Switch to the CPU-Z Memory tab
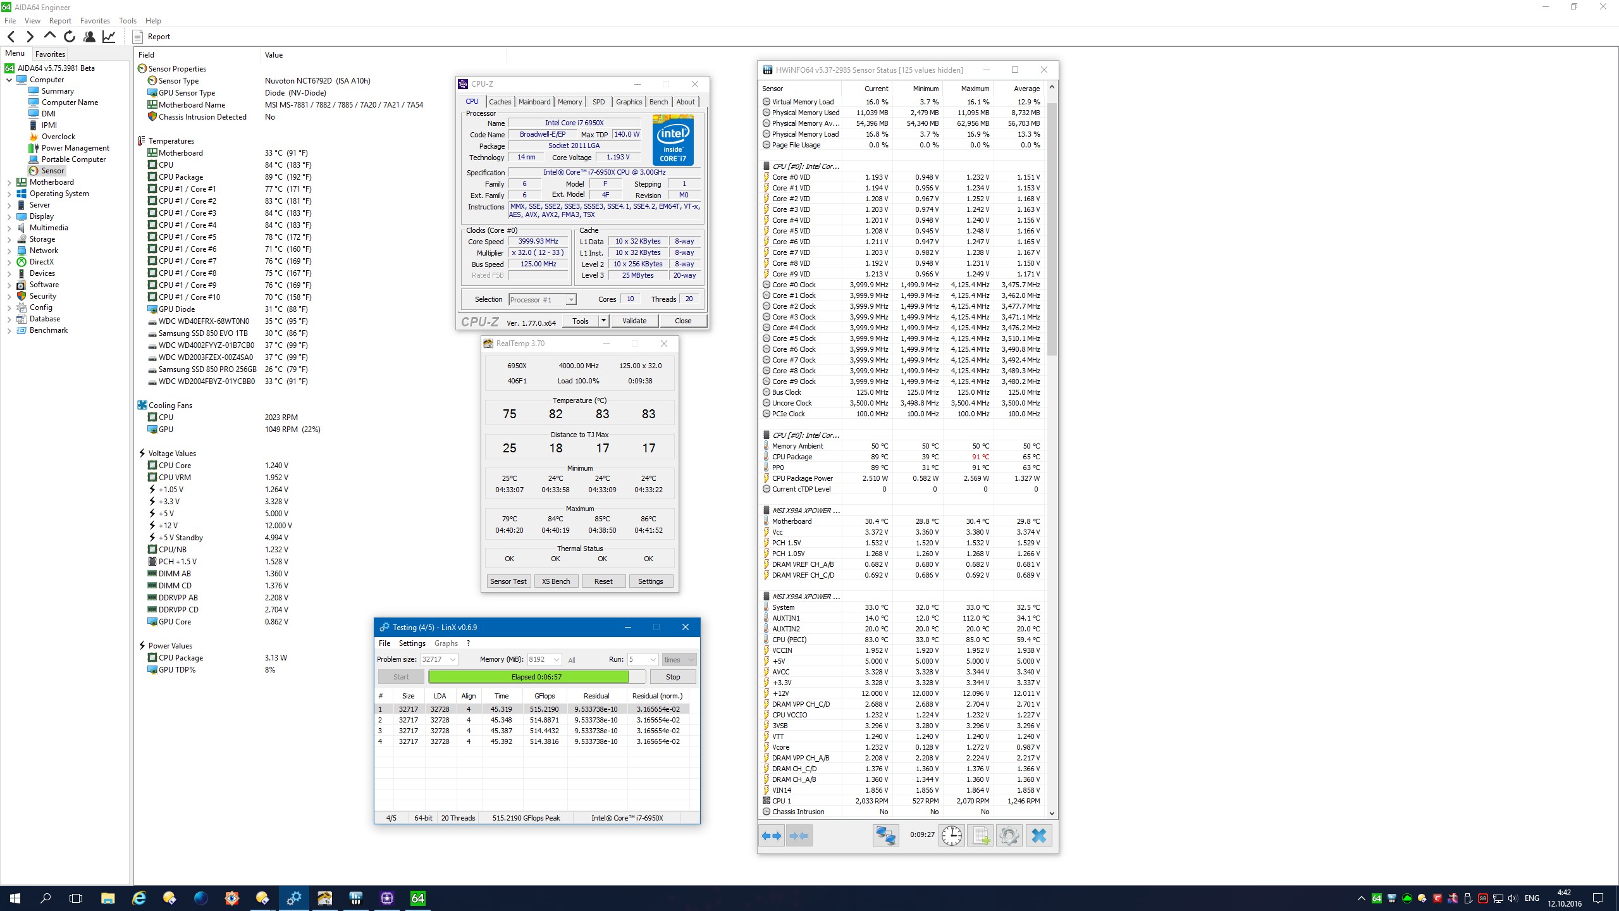 coord(569,102)
